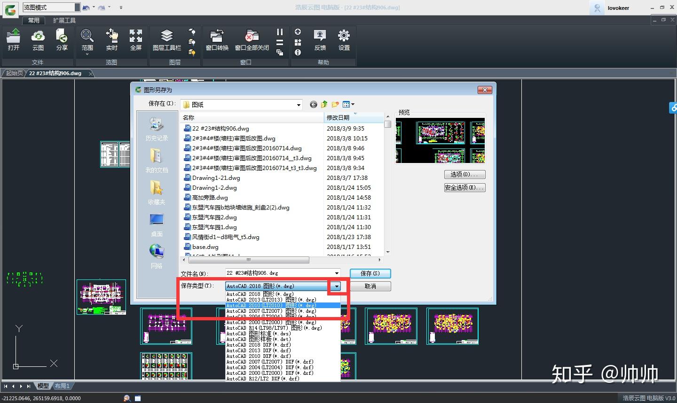Image resolution: width=677 pixels, height=403 pixels.
Task: Cascade windows using stacked windows icon
Action: [280, 53]
